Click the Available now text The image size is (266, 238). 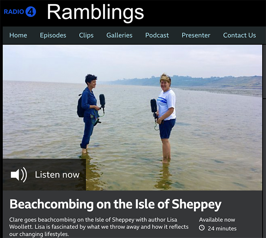[217, 220]
